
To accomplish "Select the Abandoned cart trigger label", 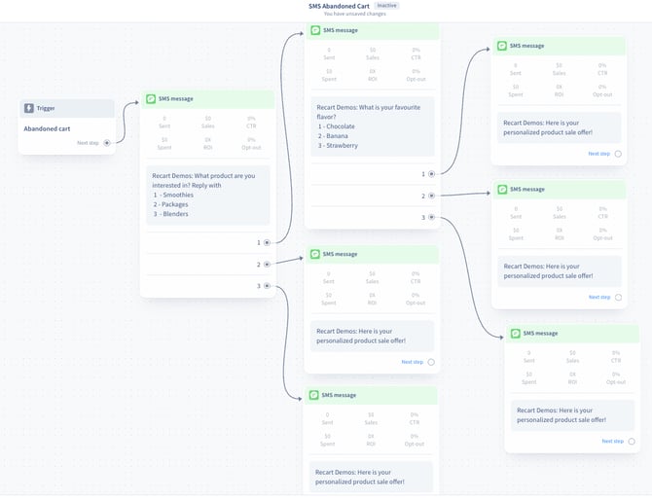I will pos(47,127).
